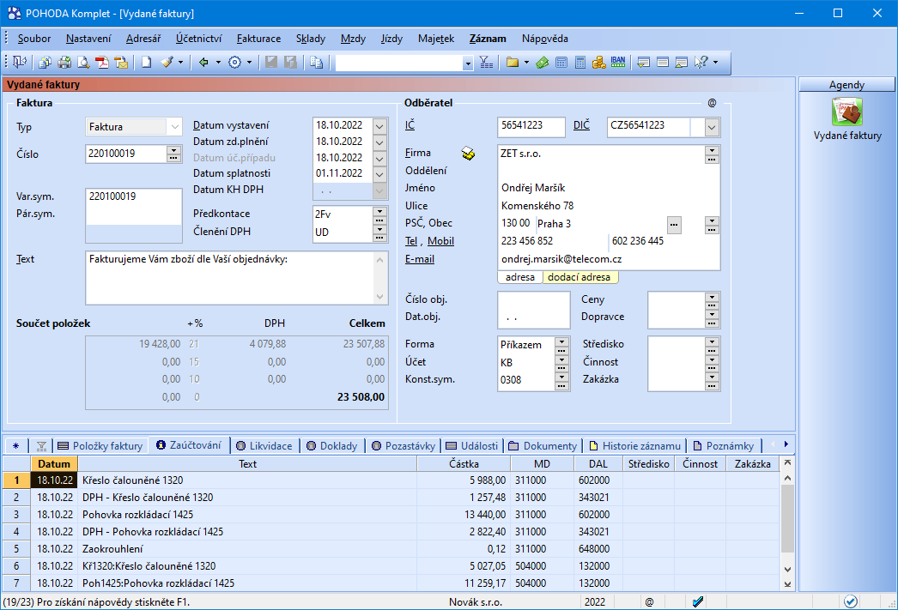Viewport: 898px width, 610px height.
Task: Click the filter funnel icon after combo box
Action: click(486, 63)
